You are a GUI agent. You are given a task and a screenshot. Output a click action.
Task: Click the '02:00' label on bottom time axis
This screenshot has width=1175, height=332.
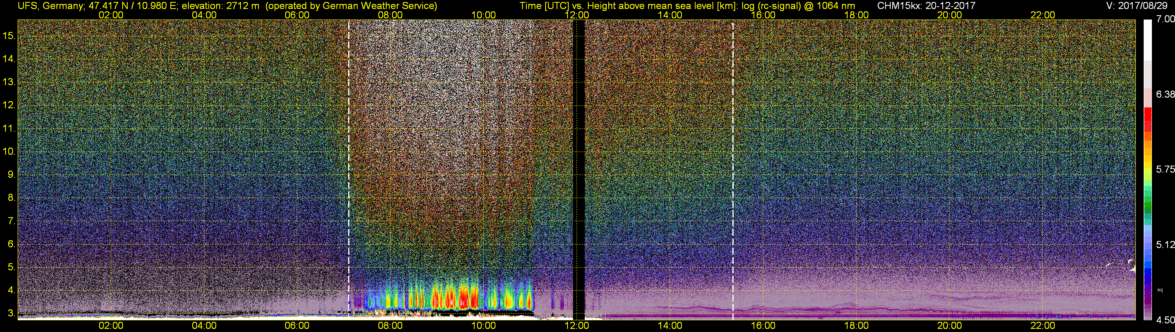pyautogui.click(x=111, y=326)
